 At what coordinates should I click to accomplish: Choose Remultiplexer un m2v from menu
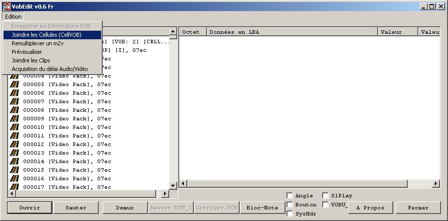(x=37, y=43)
